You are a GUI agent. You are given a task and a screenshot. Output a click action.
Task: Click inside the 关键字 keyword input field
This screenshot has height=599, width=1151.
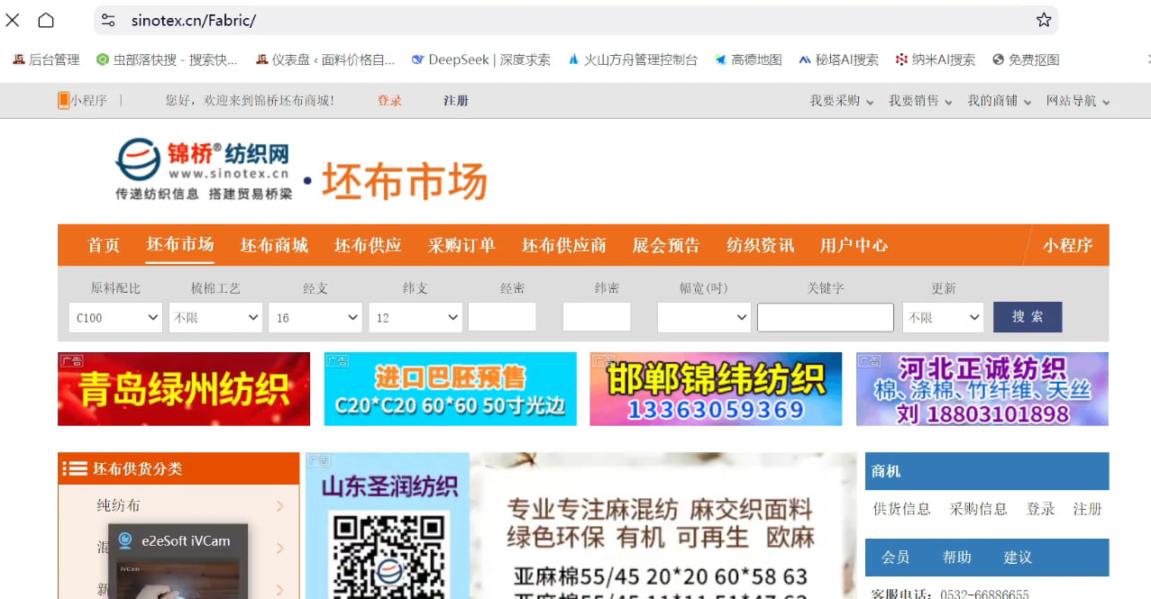tap(825, 317)
